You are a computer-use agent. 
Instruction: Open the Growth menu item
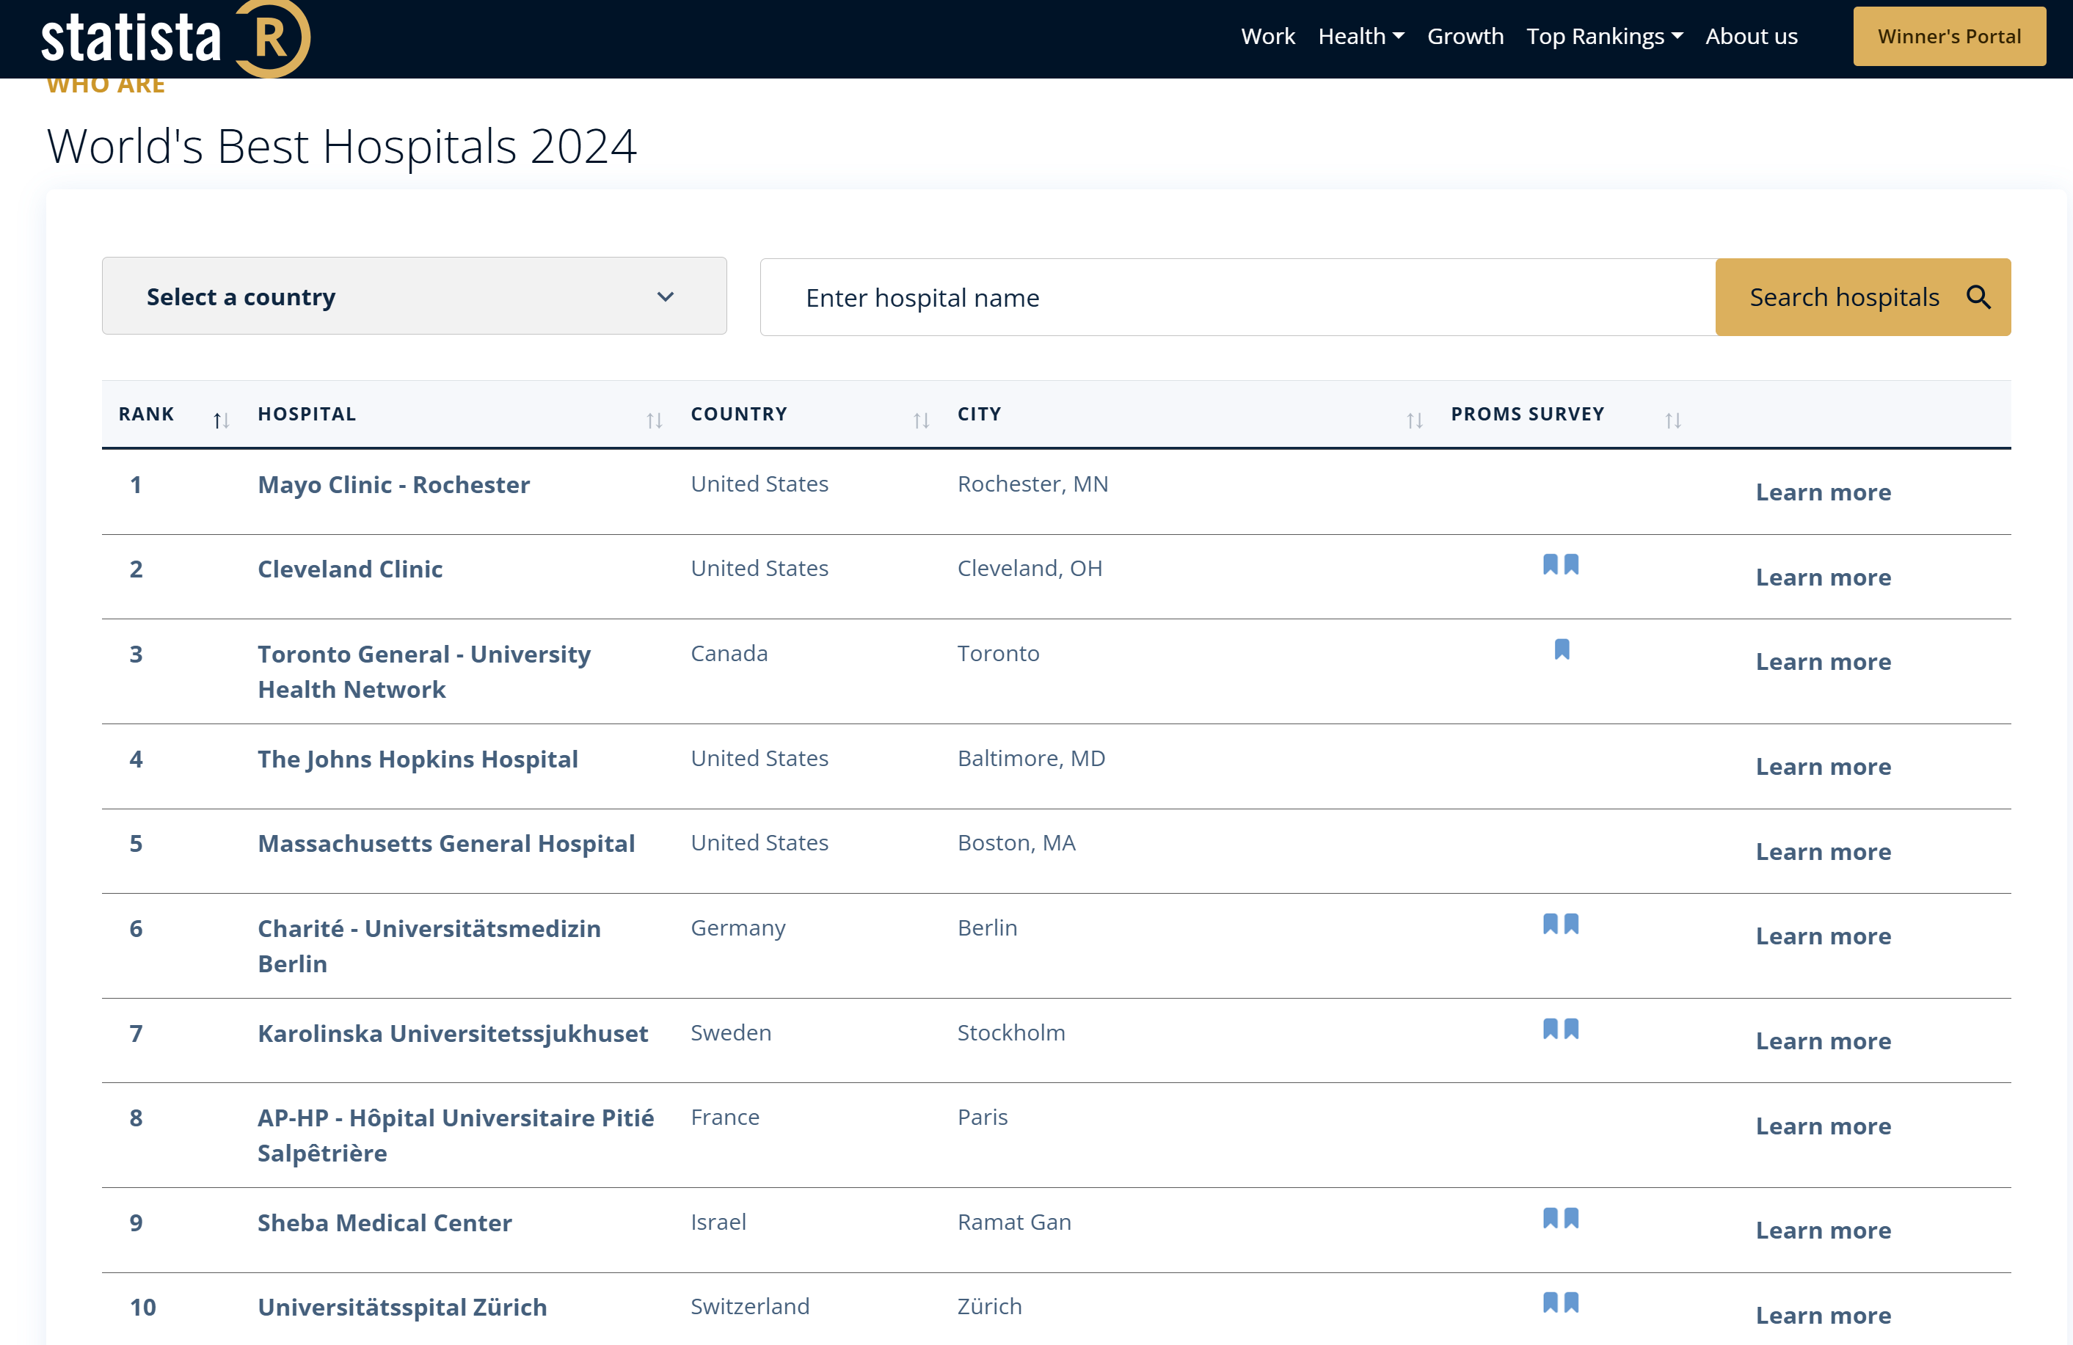pos(1465,37)
